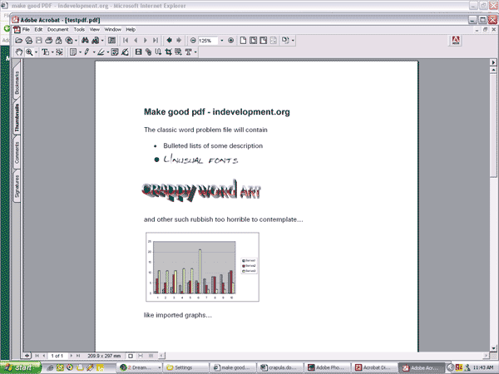
Task: Switch to crapula.do... taskbar button
Action: [x=280, y=367]
